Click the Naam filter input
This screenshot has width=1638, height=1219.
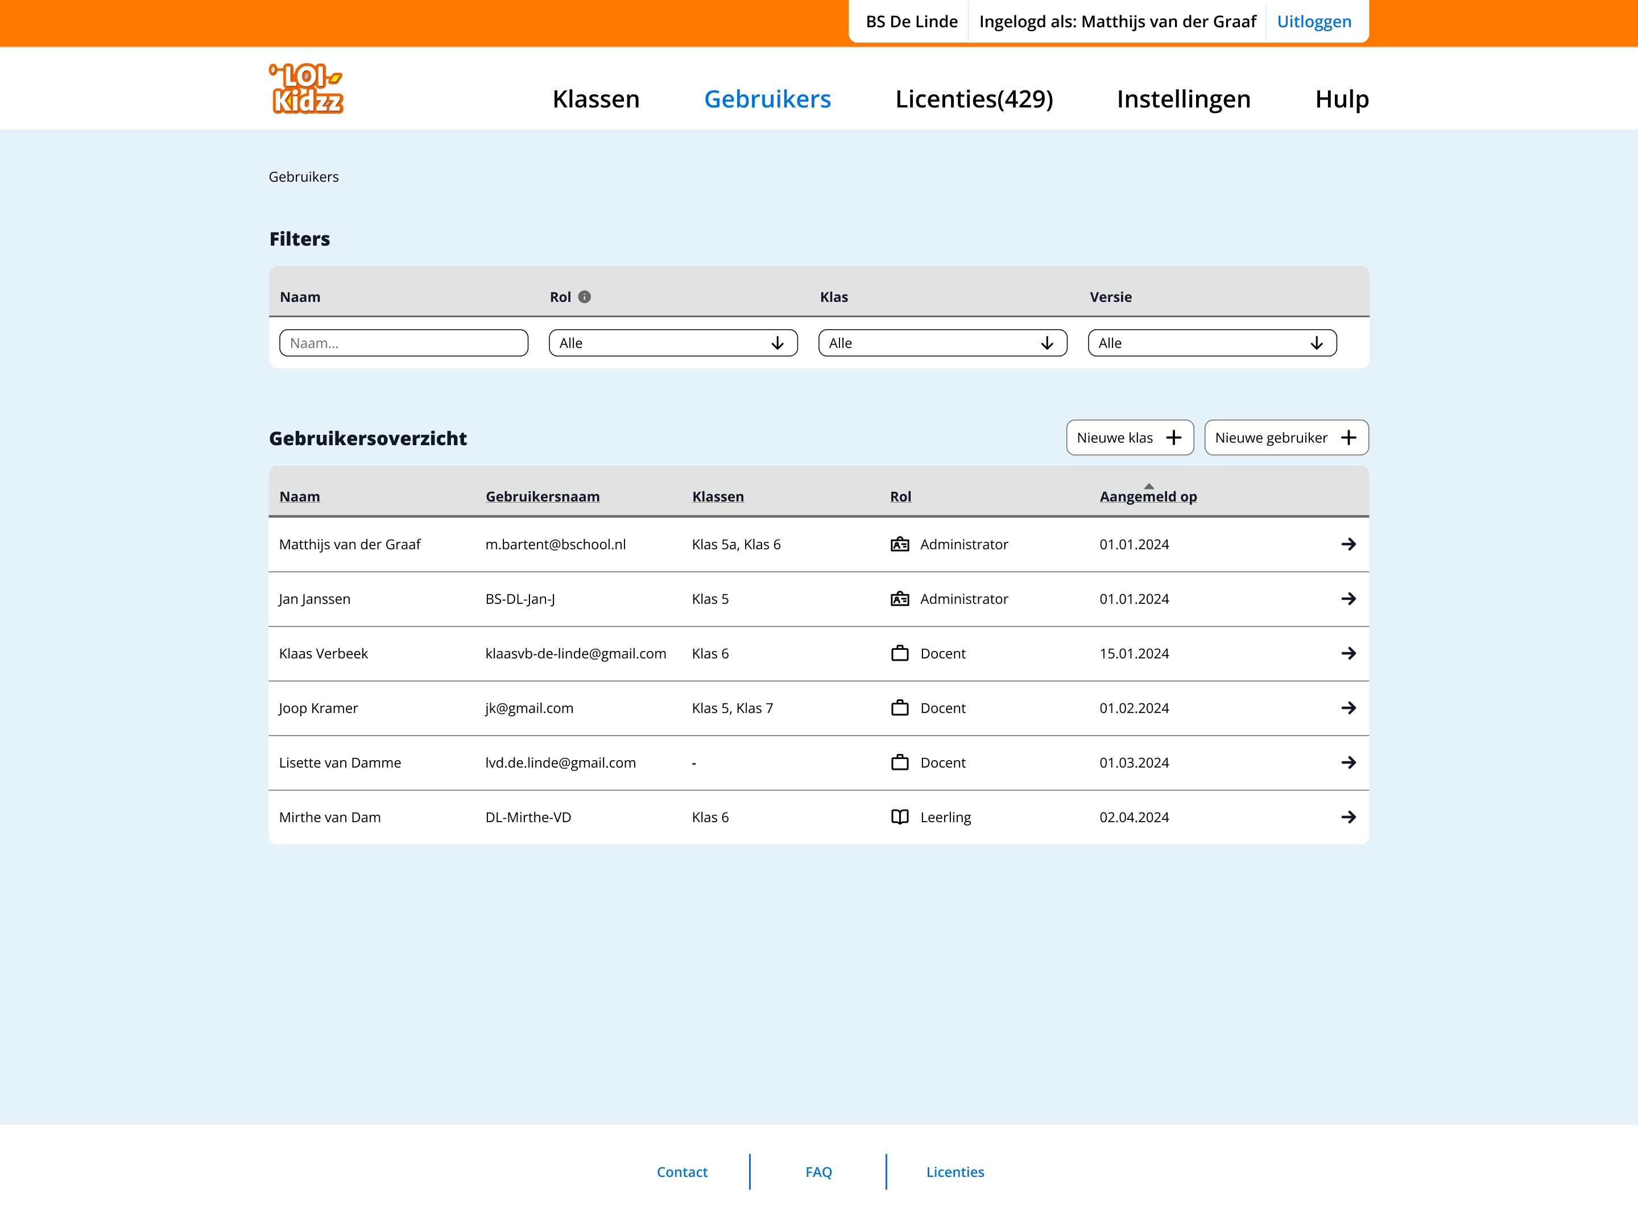(x=404, y=343)
